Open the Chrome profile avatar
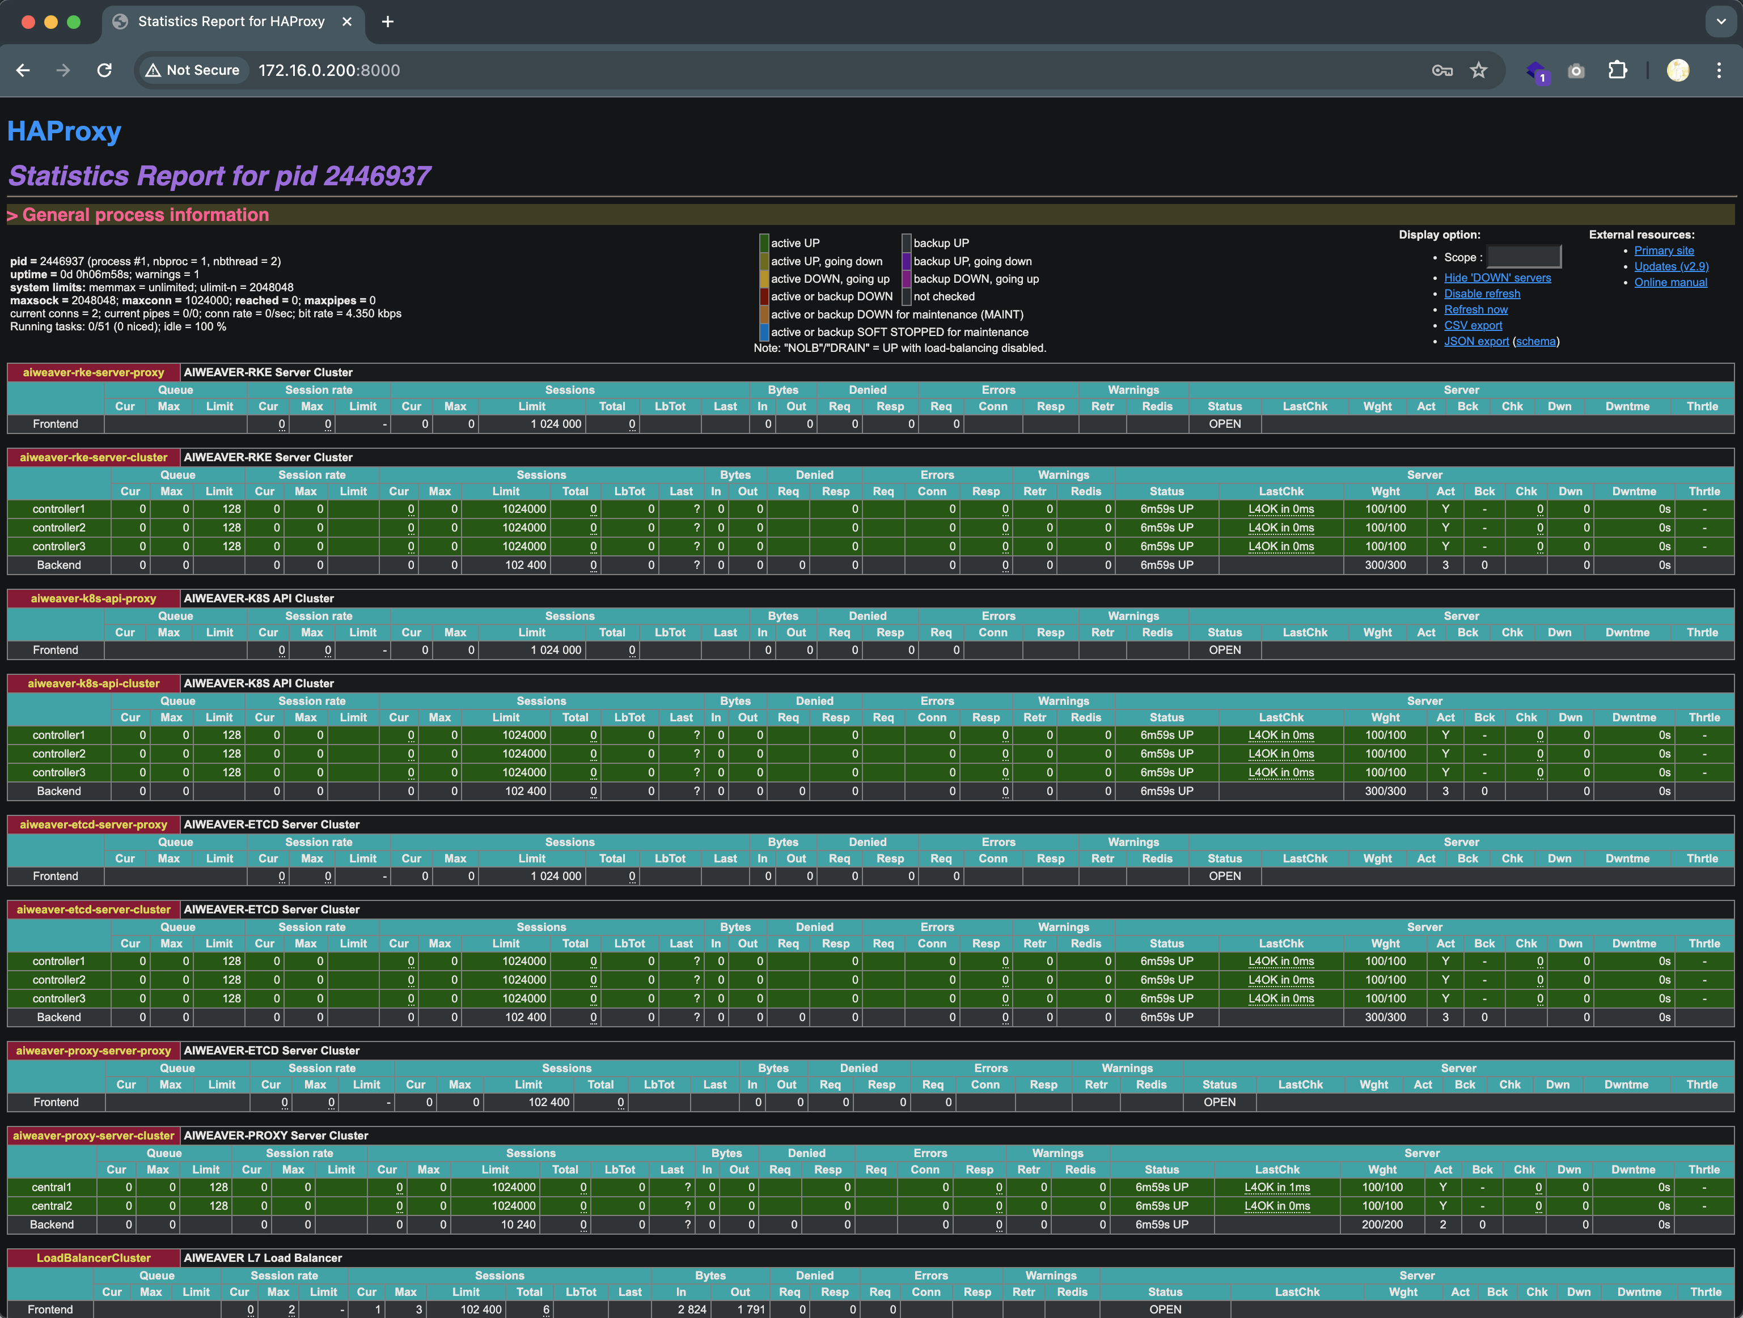The width and height of the screenshot is (1743, 1318). point(1678,70)
